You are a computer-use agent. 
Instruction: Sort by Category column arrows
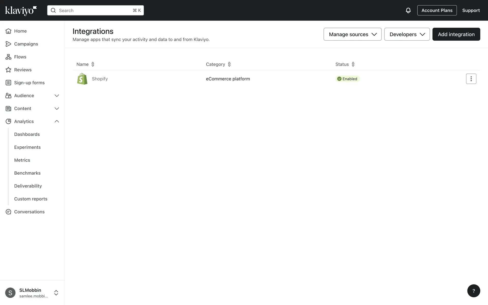pyautogui.click(x=229, y=64)
